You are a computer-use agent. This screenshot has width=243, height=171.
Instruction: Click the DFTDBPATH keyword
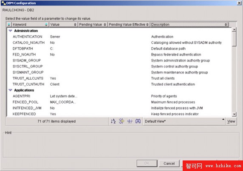pyautogui.click(x=23, y=49)
